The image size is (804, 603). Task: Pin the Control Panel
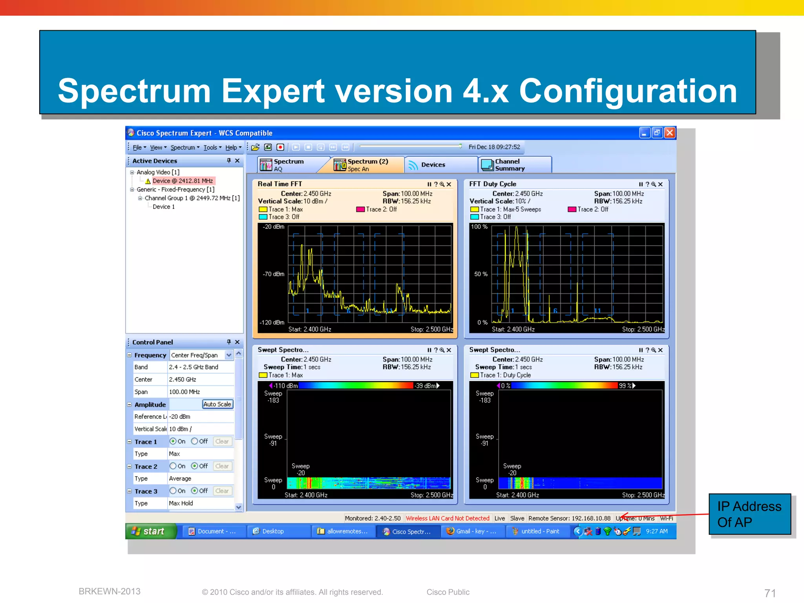229,342
